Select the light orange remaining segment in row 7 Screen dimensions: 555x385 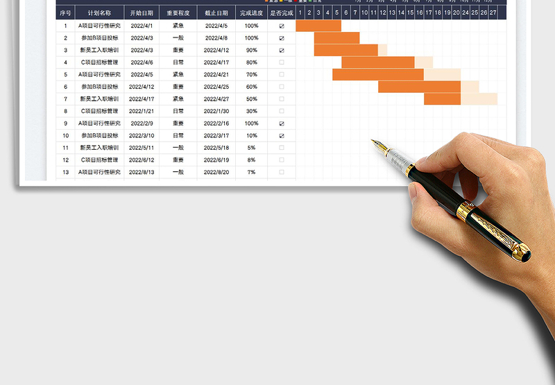coord(479,99)
